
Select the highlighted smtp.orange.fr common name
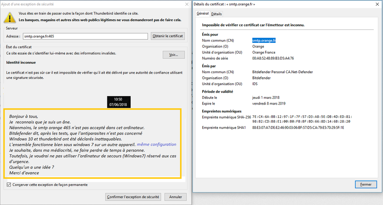point(264,41)
